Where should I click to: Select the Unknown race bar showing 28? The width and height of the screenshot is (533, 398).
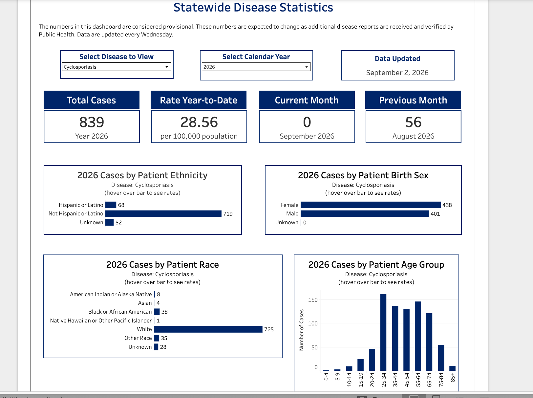pos(156,347)
